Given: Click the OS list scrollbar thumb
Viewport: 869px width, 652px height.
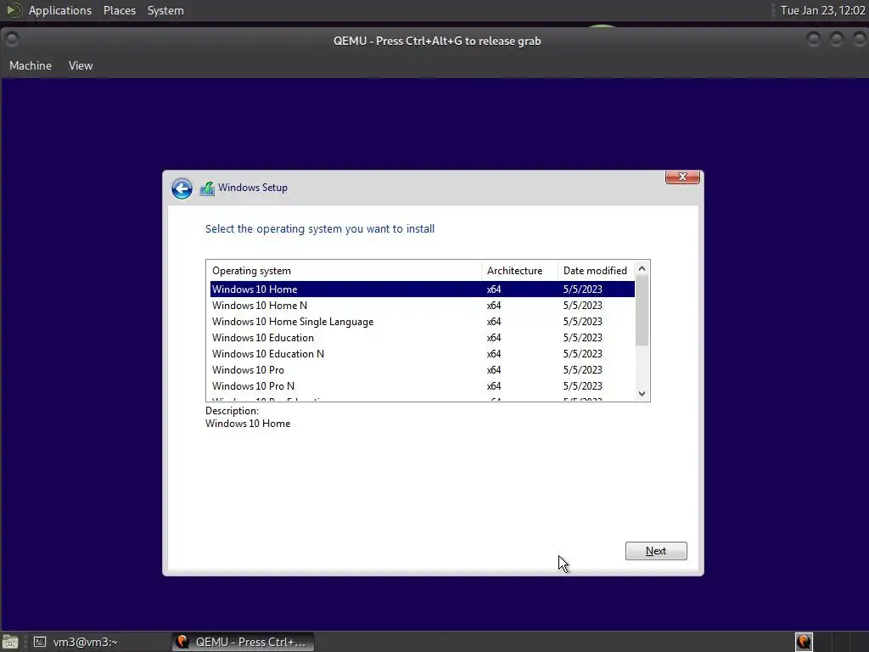Looking at the screenshot, I should click(642, 311).
